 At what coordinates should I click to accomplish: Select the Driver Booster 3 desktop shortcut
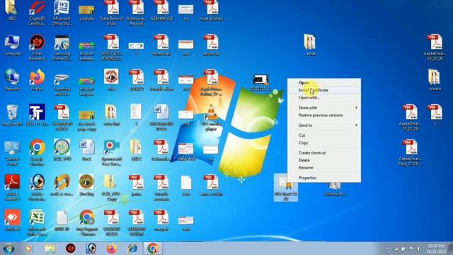click(37, 47)
